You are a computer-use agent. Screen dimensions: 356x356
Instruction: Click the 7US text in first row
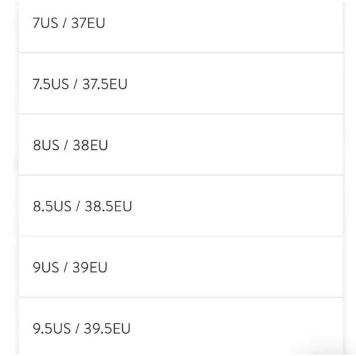point(45,23)
